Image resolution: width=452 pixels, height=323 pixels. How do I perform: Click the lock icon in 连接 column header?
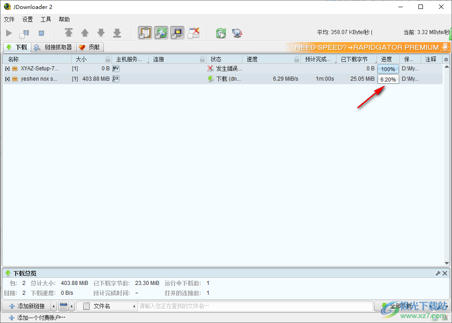tap(202, 59)
